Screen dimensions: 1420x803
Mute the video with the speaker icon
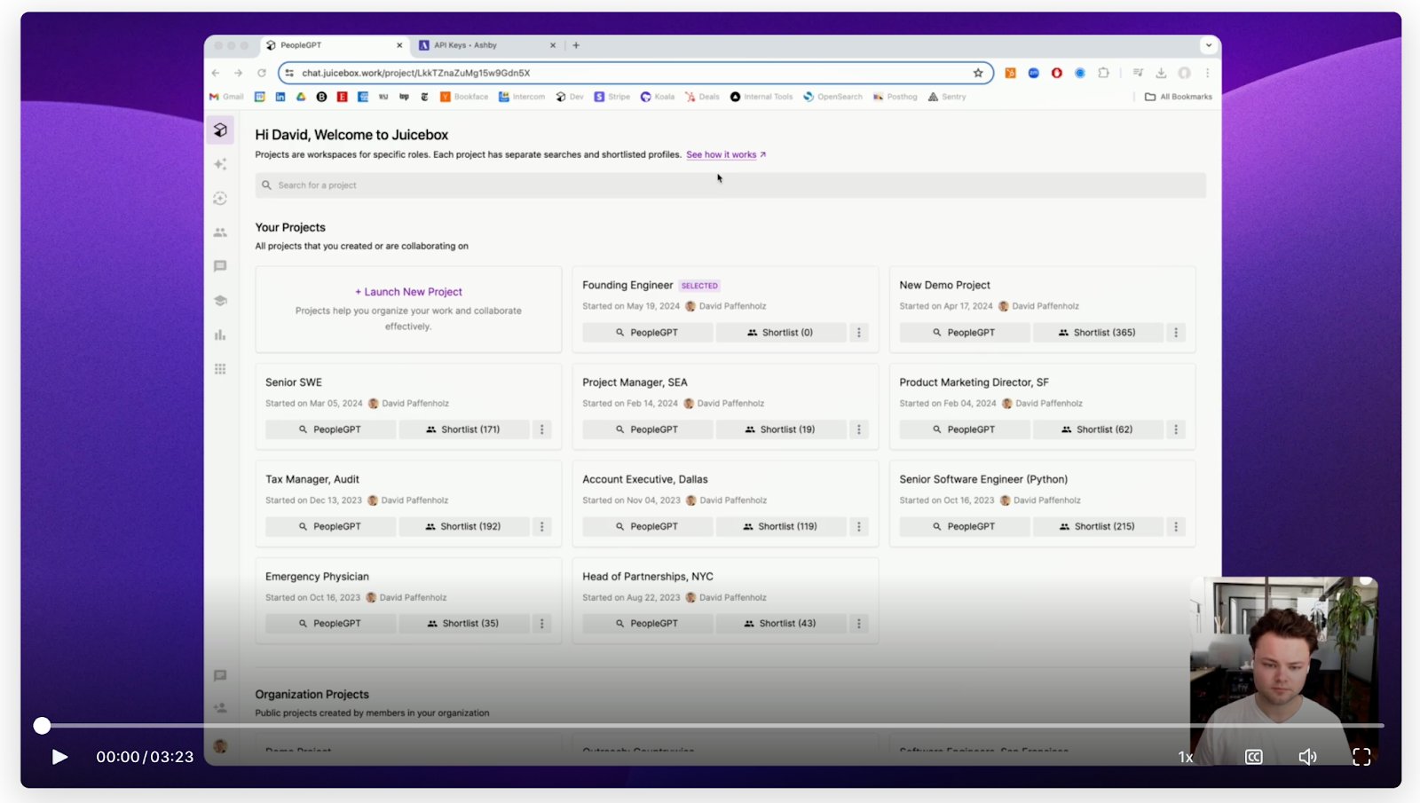pyautogui.click(x=1307, y=757)
